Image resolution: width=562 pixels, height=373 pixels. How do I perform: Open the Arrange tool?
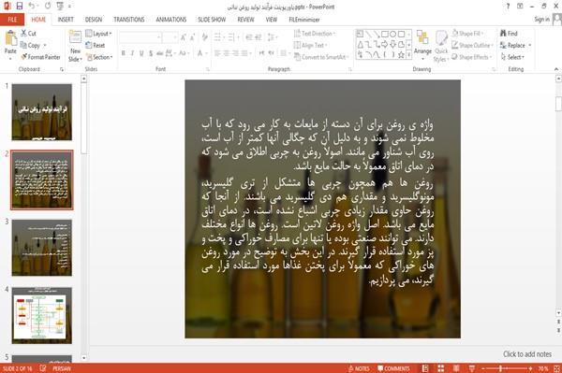422,45
